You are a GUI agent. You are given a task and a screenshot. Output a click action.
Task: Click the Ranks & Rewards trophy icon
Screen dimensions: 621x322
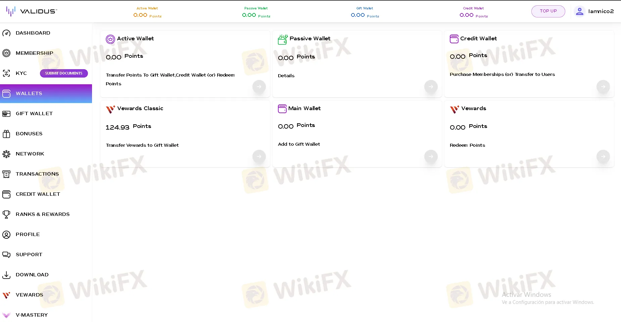point(6,214)
